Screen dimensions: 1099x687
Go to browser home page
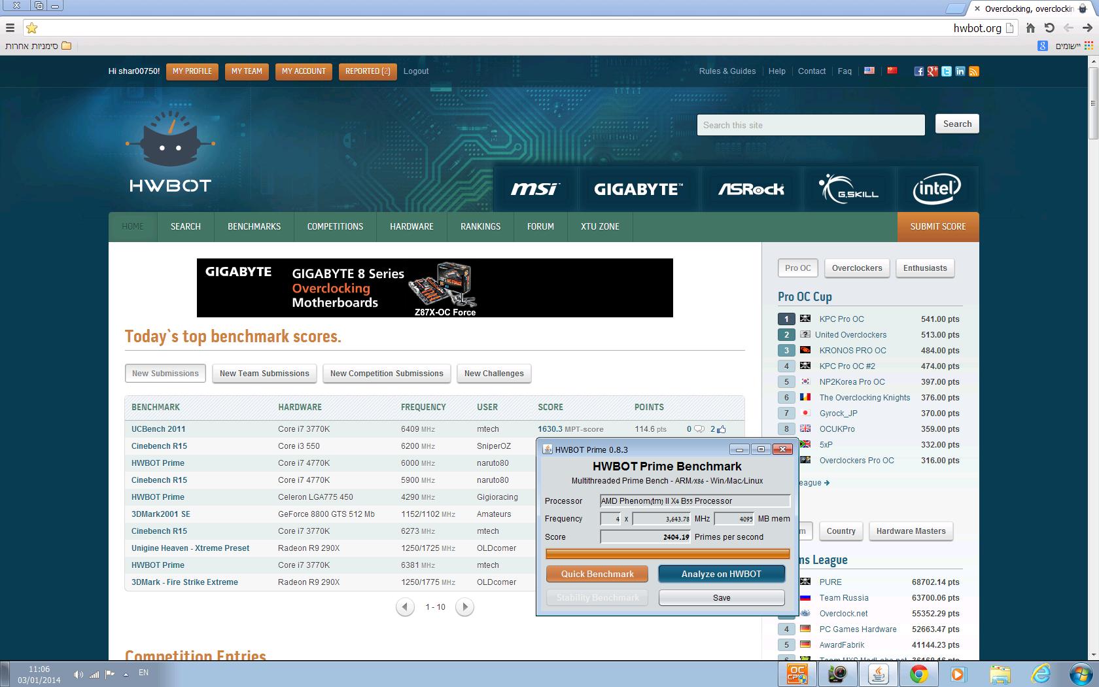point(1030,27)
